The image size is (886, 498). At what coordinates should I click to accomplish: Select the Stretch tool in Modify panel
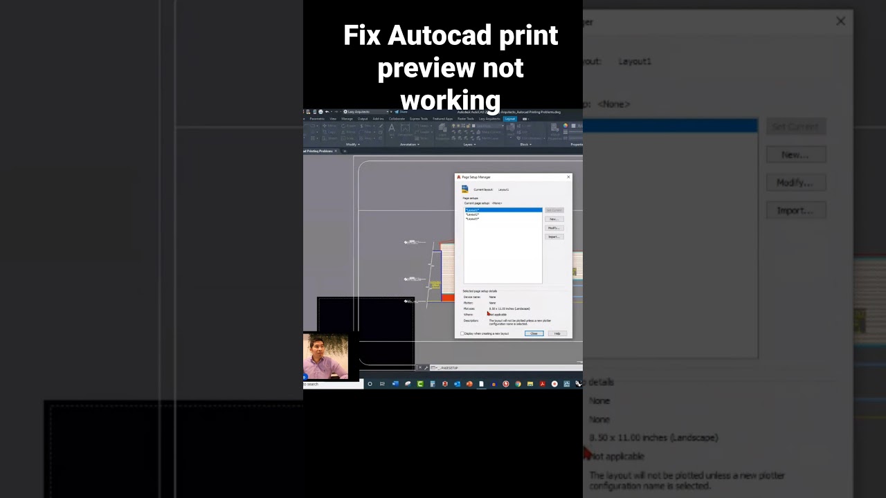pyautogui.click(x=329, y=138)
